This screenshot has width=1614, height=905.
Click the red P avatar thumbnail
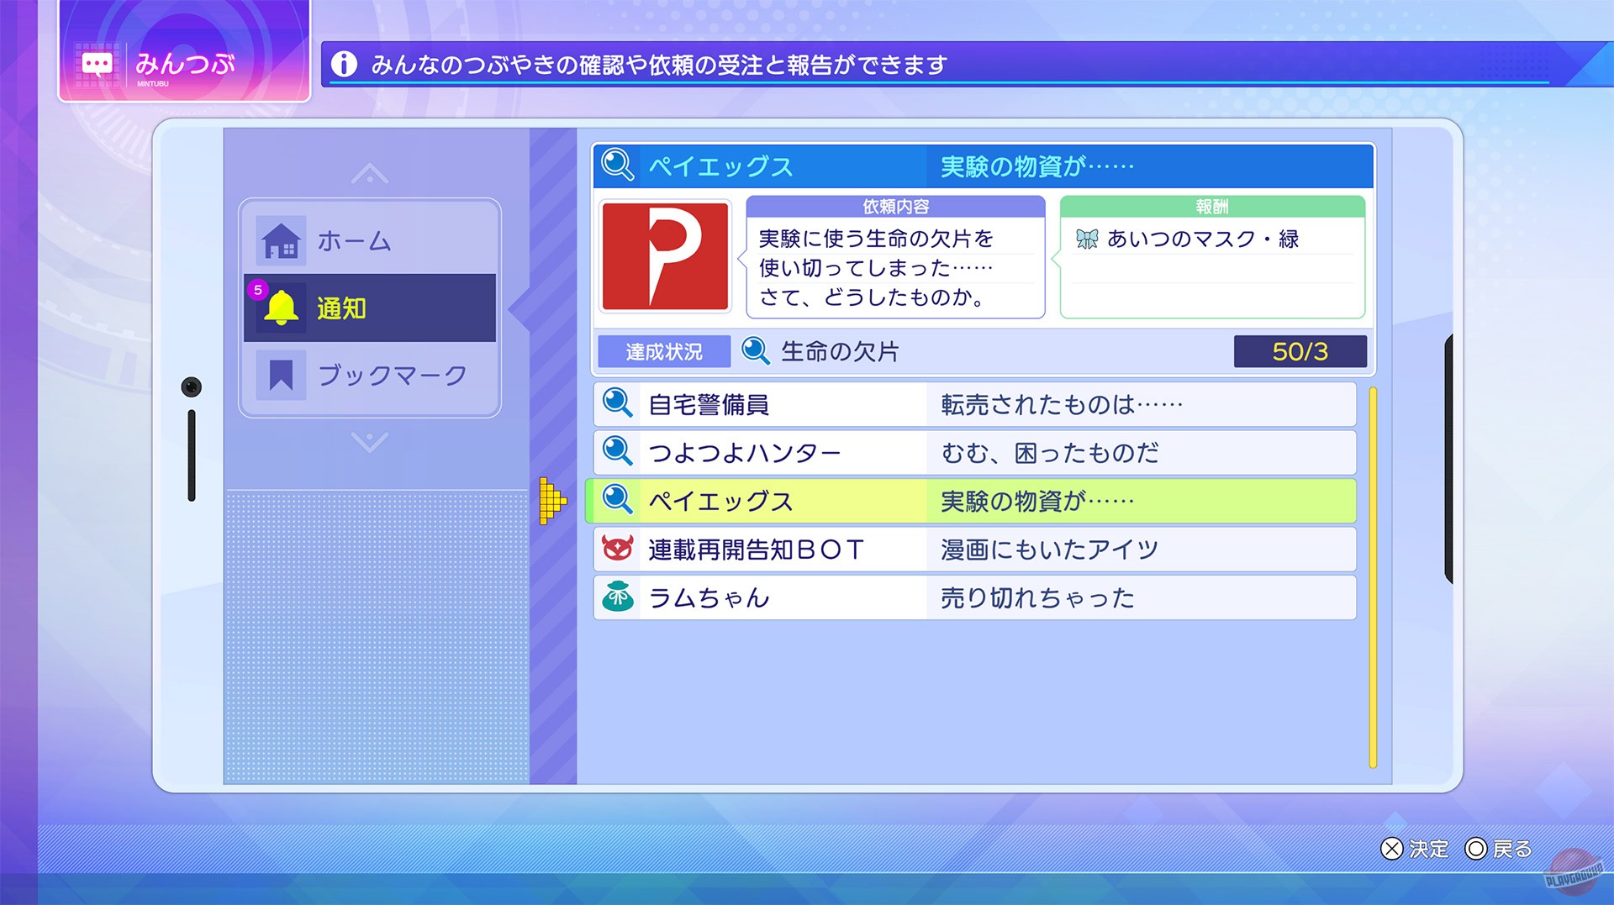tap(665, 256)
